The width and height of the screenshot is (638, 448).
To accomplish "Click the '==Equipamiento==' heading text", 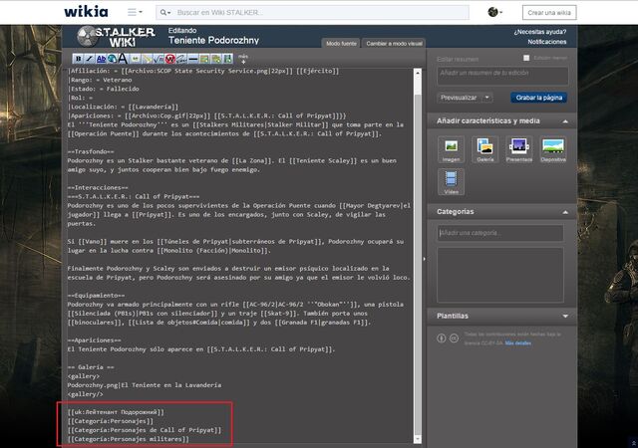I will pyautogui.click(x=96, y=296).
